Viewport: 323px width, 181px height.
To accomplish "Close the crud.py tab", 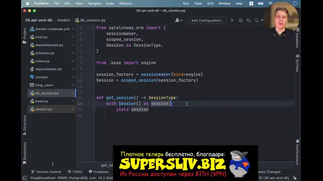I will tap(73, 37).
